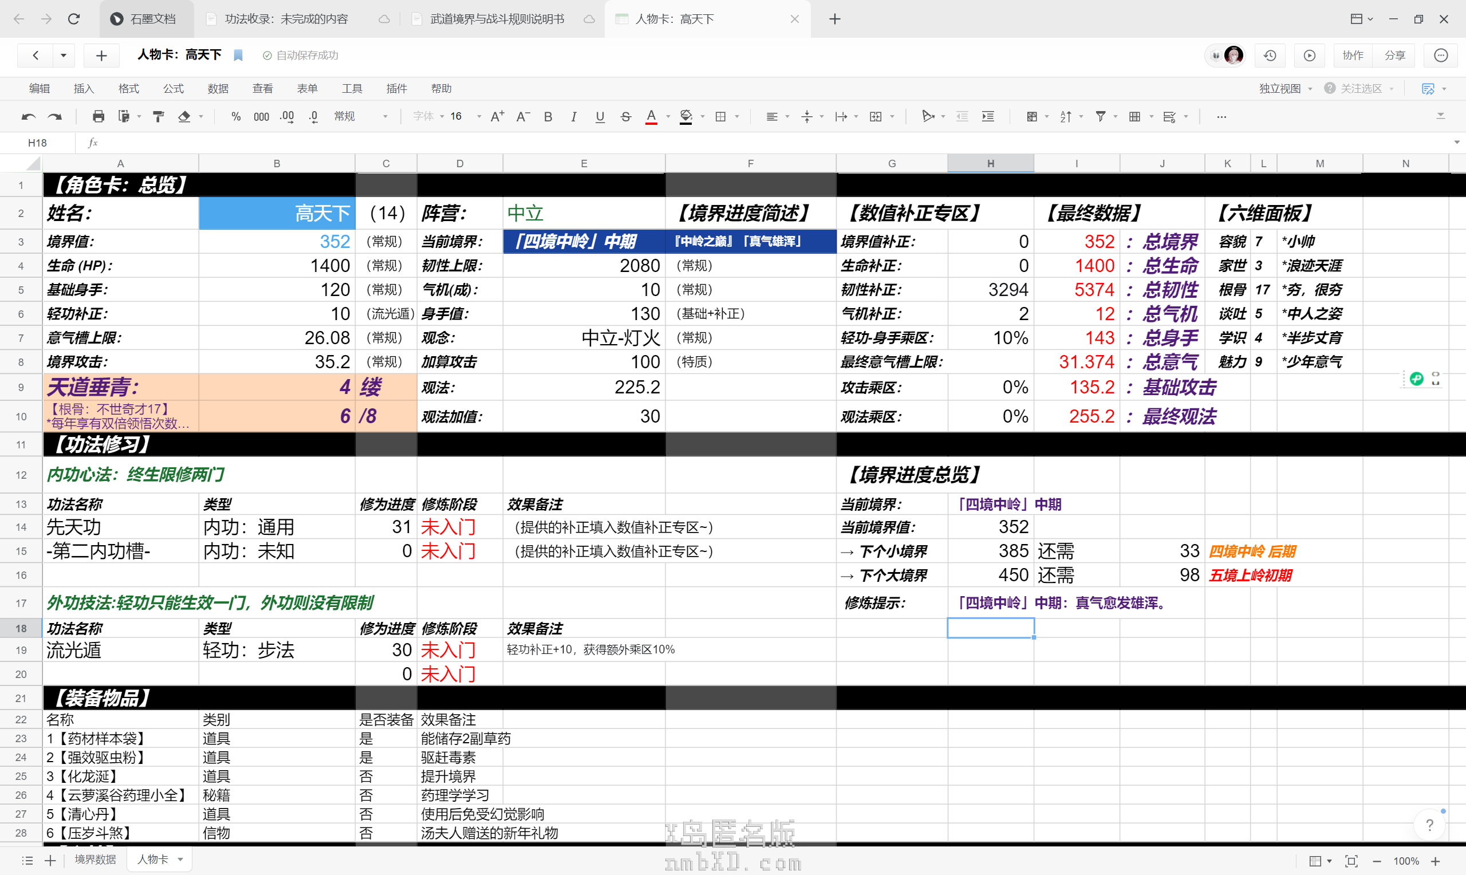Open the 公式 menu
Screen dimensions: 1466x875
(x=174, y=88)
